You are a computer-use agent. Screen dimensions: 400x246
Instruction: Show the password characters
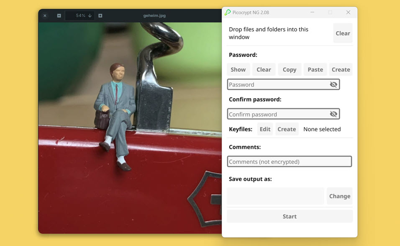238,70
